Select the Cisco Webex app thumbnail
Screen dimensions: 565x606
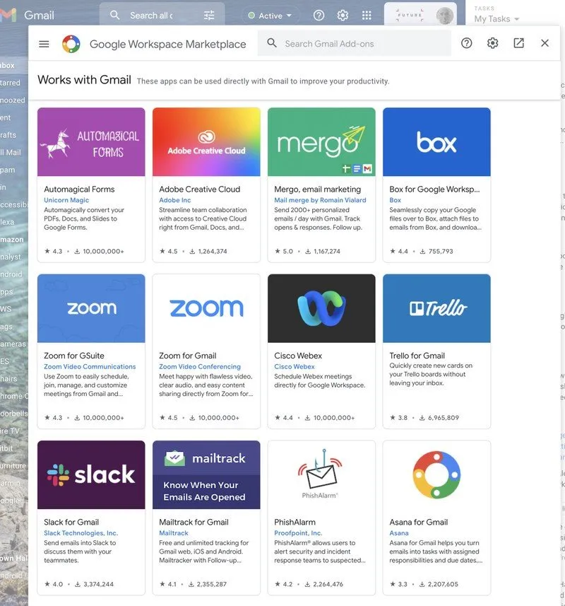coord(321,308)
